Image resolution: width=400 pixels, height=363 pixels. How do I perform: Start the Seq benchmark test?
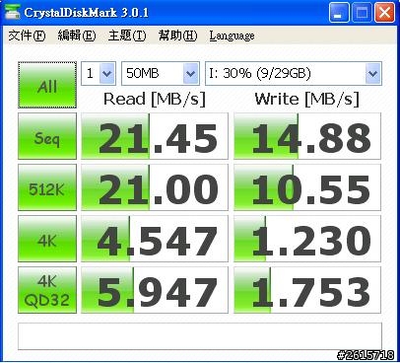click(x=47, y=136)
